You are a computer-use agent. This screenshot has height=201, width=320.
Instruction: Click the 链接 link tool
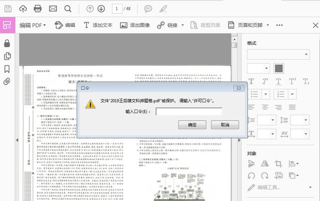click(167, 25)
